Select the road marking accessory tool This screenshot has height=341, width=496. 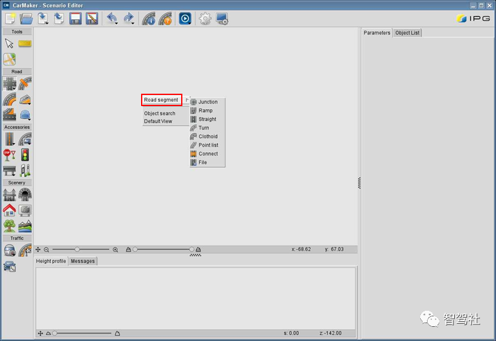(x=9, y=139)
